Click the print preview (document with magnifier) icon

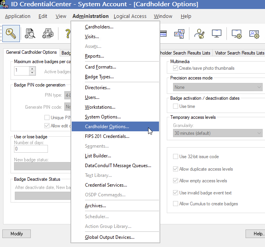point(30,34)
